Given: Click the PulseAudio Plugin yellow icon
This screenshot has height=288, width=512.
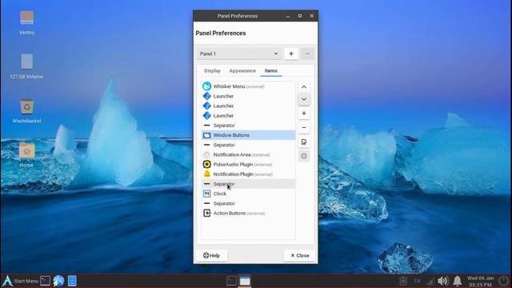Looking at the screenshot, I should point(206,165).
